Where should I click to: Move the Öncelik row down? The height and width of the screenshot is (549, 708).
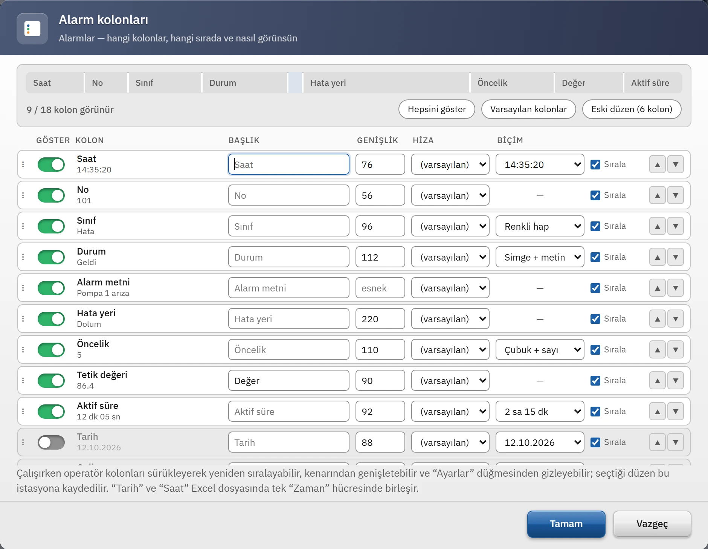point(676,350)
